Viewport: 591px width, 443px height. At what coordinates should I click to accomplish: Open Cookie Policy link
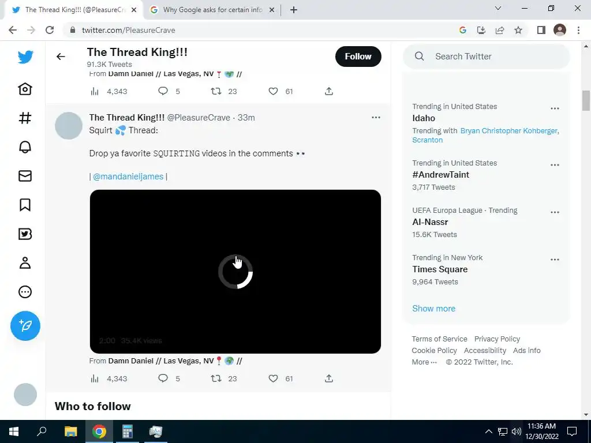pos(434,351)
